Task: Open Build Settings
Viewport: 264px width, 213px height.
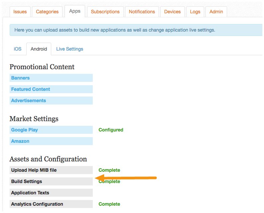Action: coord(51,181)
